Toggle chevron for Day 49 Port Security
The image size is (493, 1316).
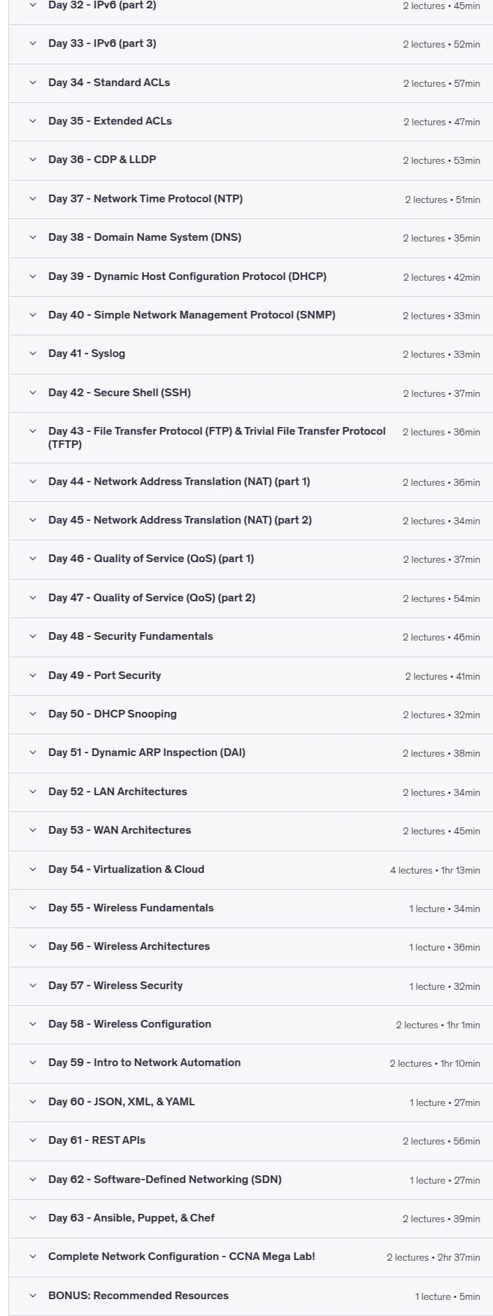click(32, 675)
